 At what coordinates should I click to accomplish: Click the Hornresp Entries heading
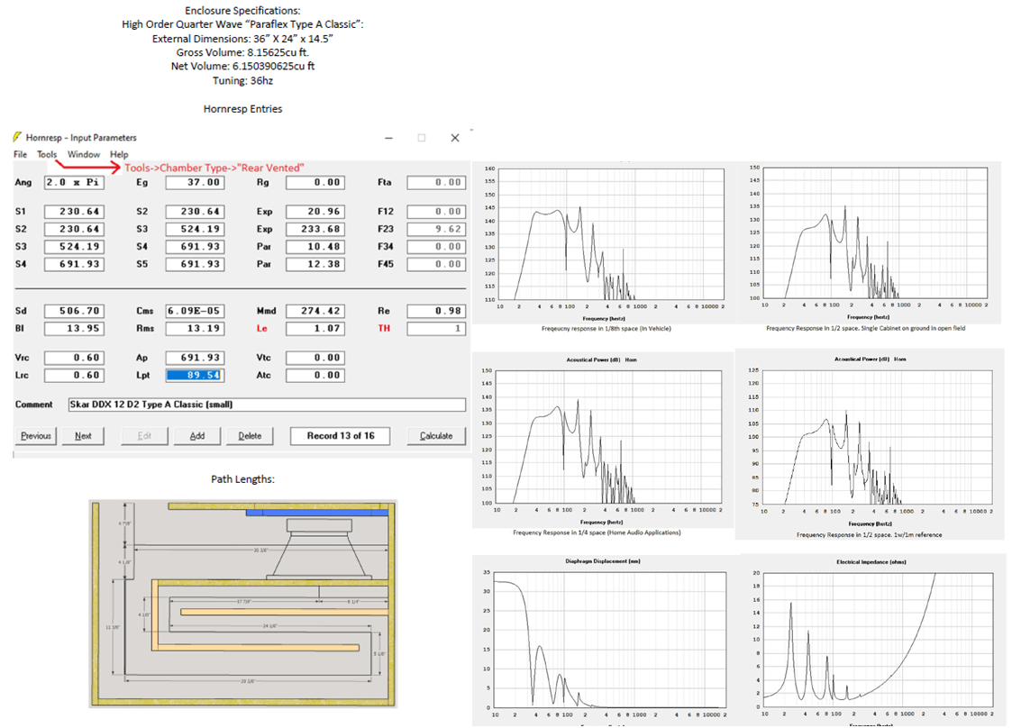[x=242, y=109]
